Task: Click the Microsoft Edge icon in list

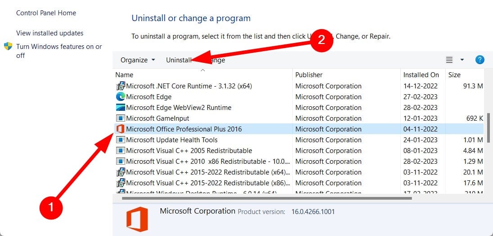Action: tap(120, 97)
